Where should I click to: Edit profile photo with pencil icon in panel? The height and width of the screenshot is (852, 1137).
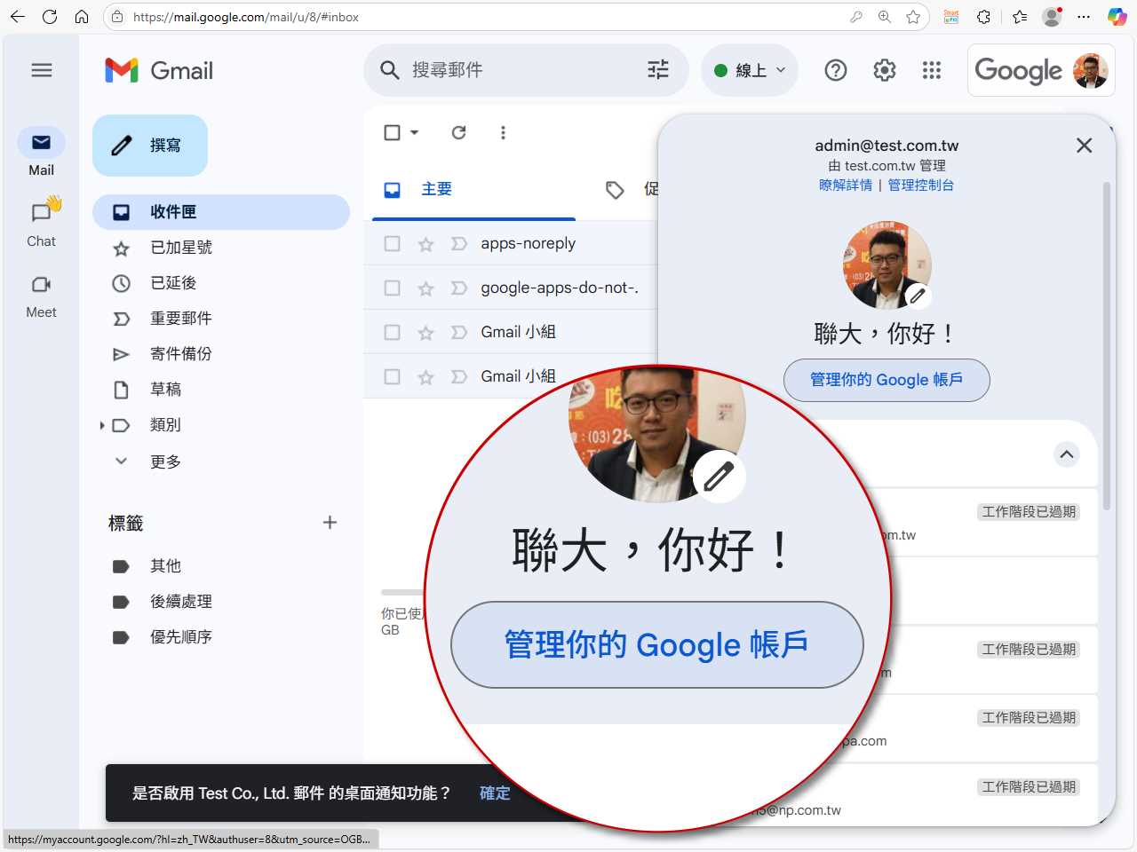point(918,296)
